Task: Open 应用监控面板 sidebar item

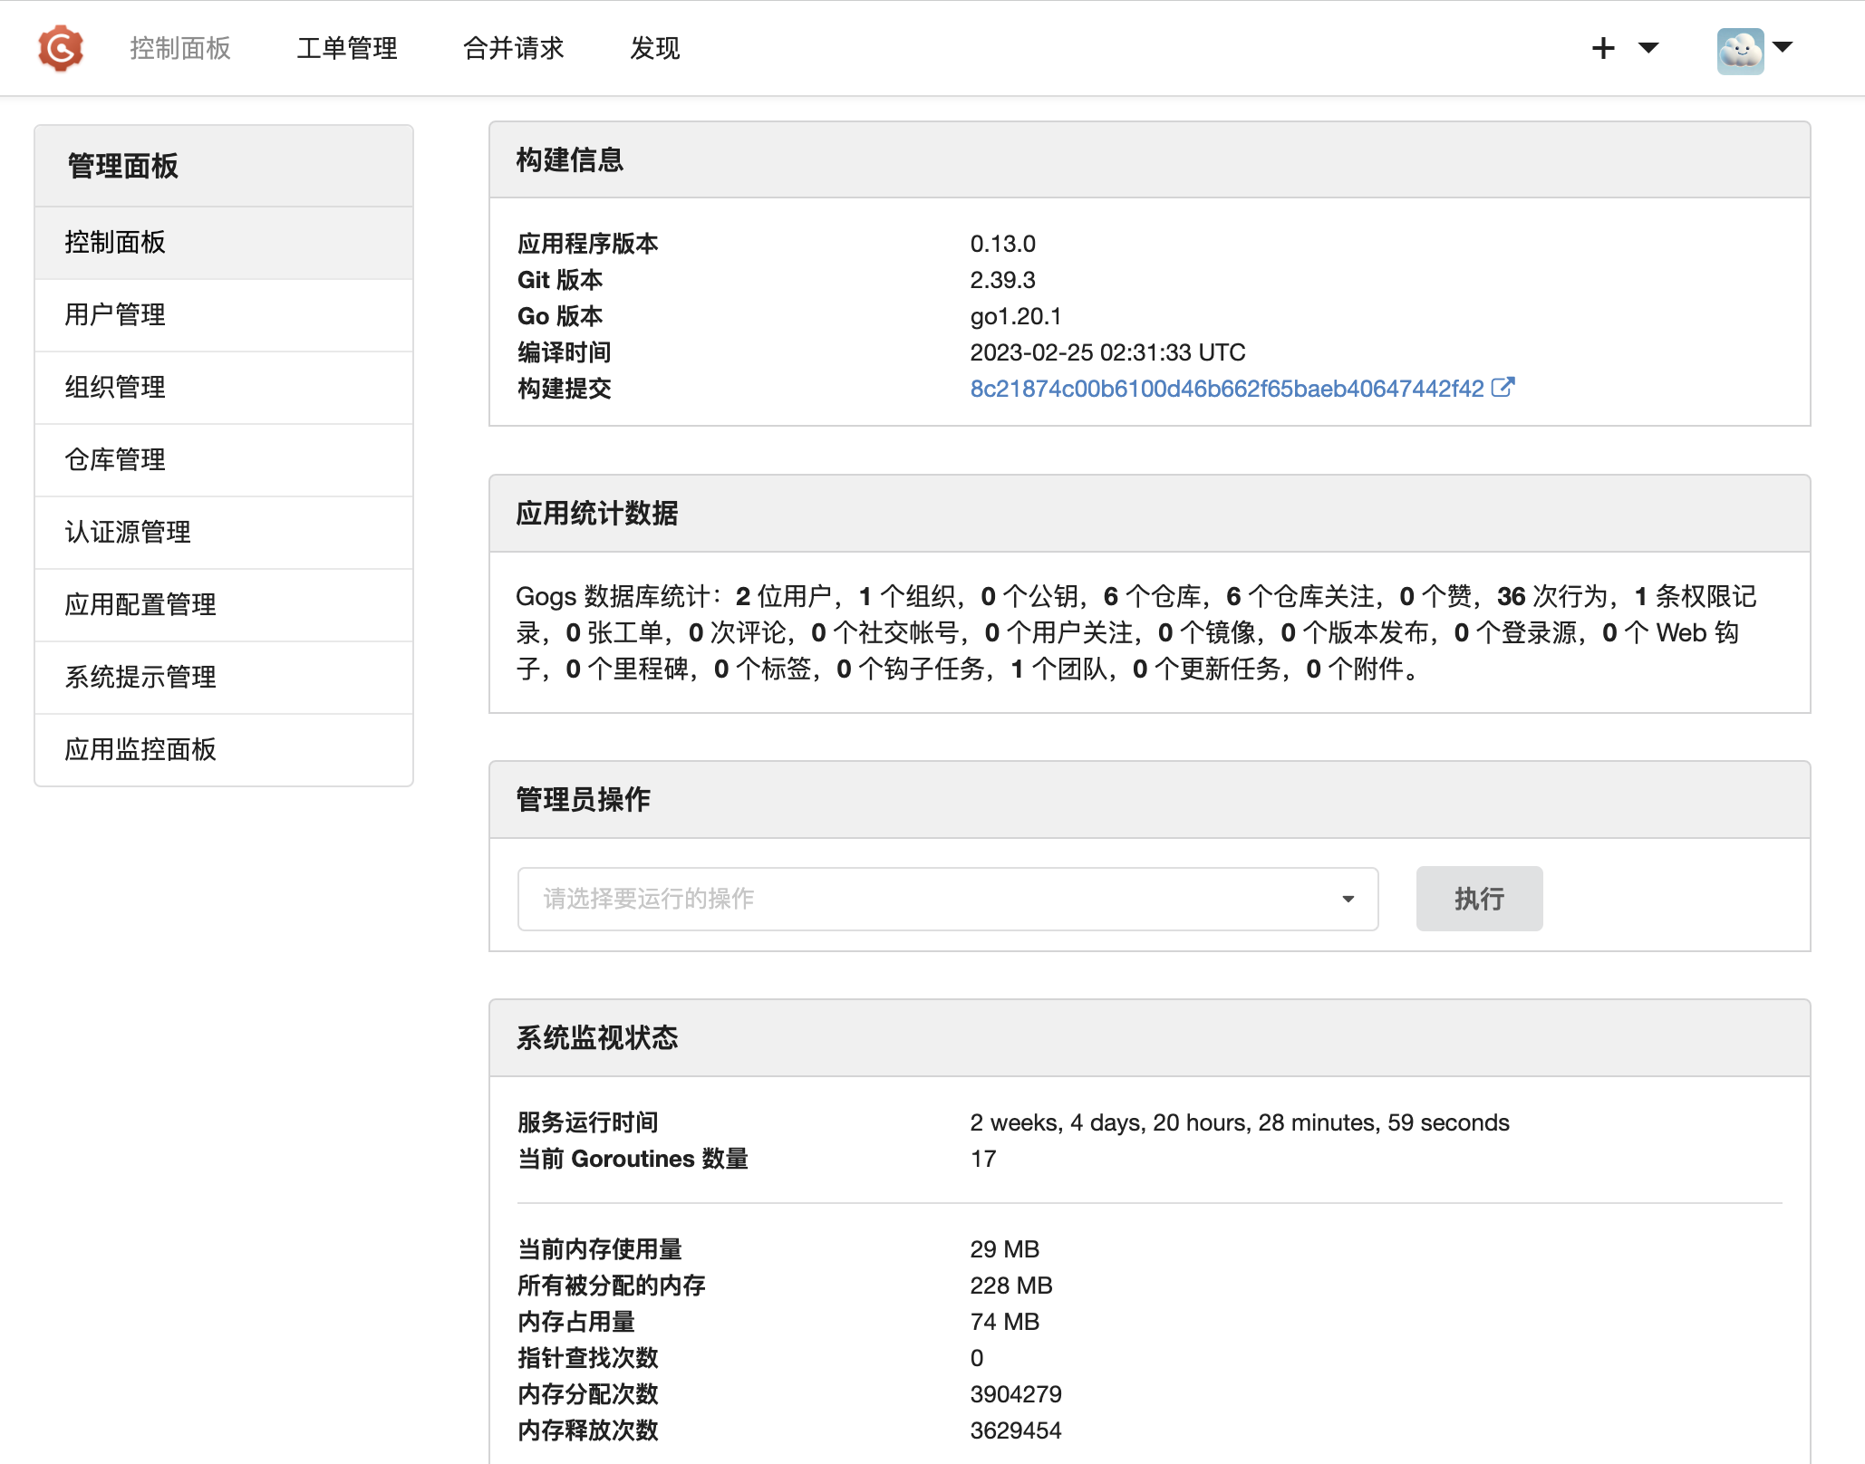Action: pos(140,749)
